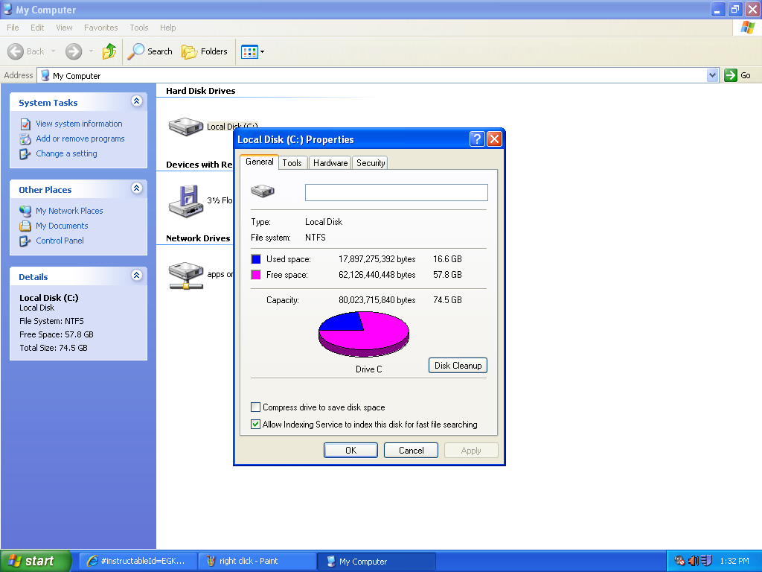The width and height of the screenshot is (762, 572).
Task: Click the volume label text field
Action: pyautogui.click(x=396, y=192)
